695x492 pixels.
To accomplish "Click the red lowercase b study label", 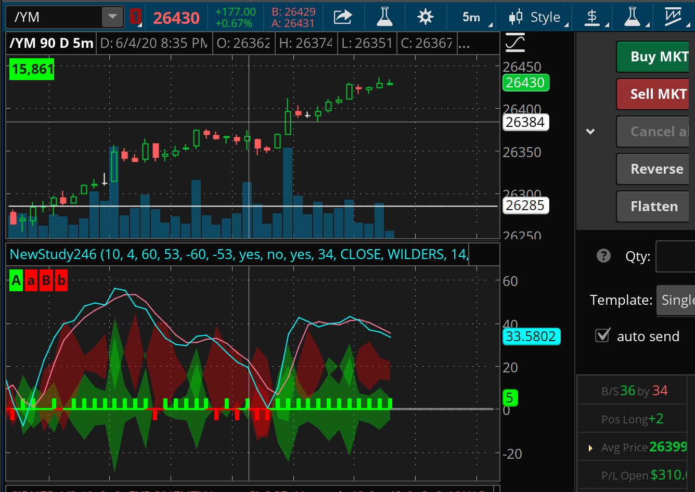I will point(61,280).
